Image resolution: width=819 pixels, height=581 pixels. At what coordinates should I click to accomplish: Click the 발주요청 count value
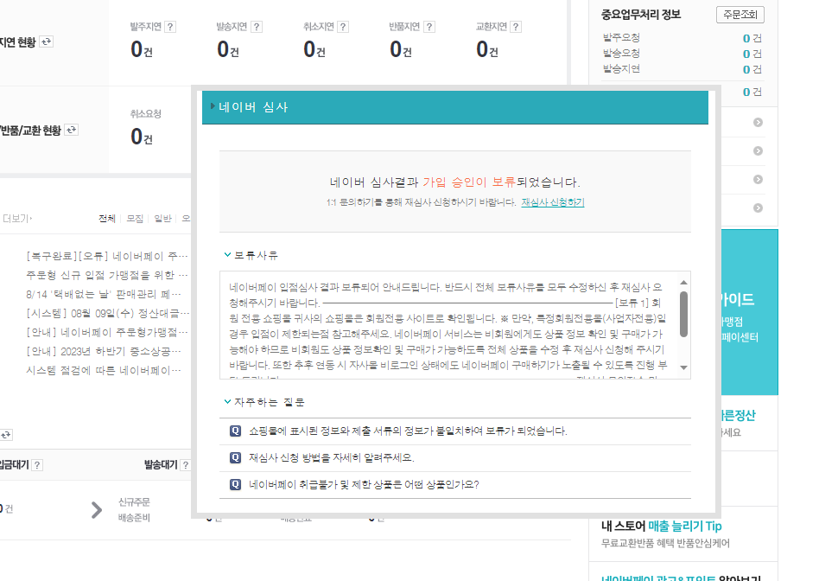pos(746,38)
